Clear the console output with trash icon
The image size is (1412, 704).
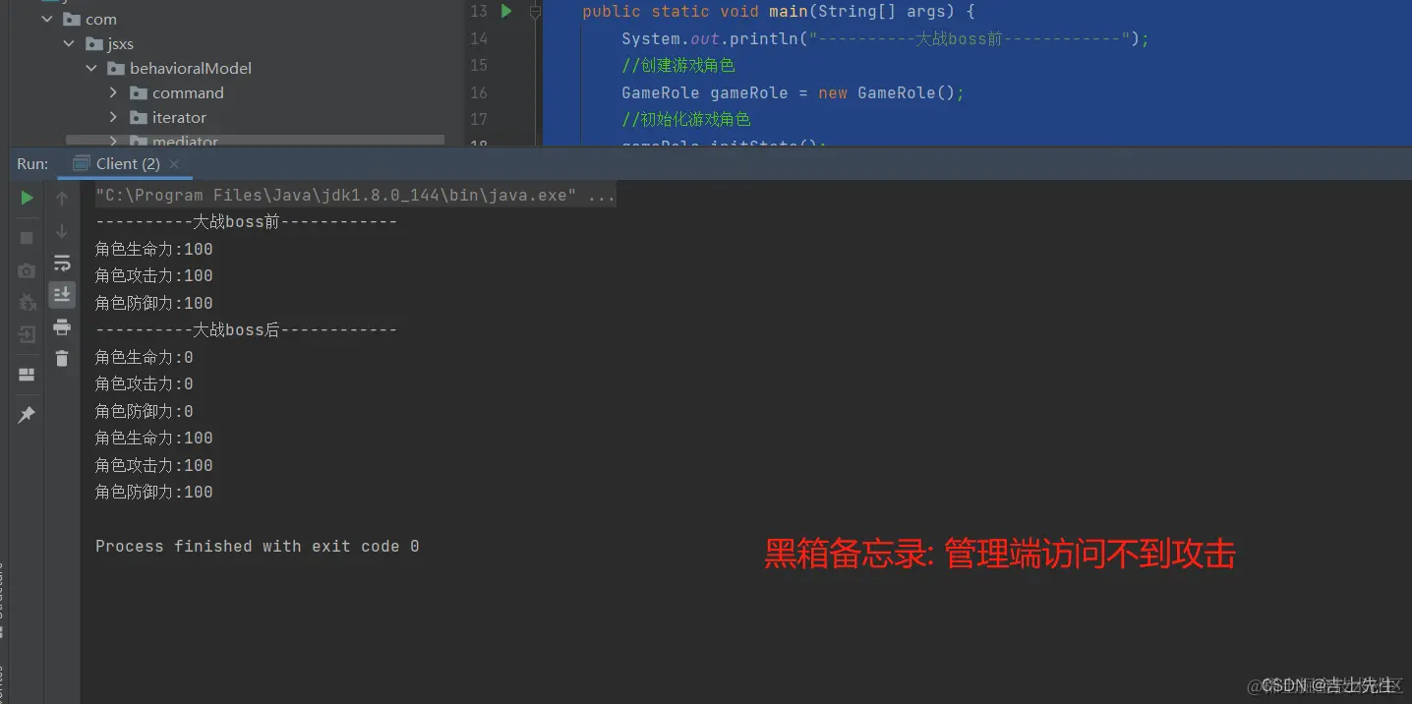pos(62,357)
